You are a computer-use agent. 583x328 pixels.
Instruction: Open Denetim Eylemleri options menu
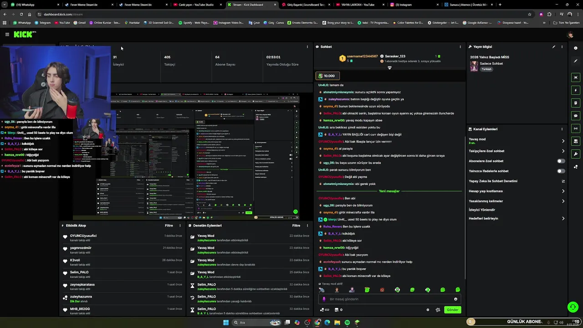coord(307,225)
